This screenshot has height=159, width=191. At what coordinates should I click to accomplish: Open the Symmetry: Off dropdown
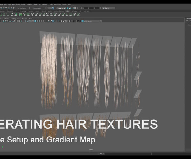pos(37,8)
